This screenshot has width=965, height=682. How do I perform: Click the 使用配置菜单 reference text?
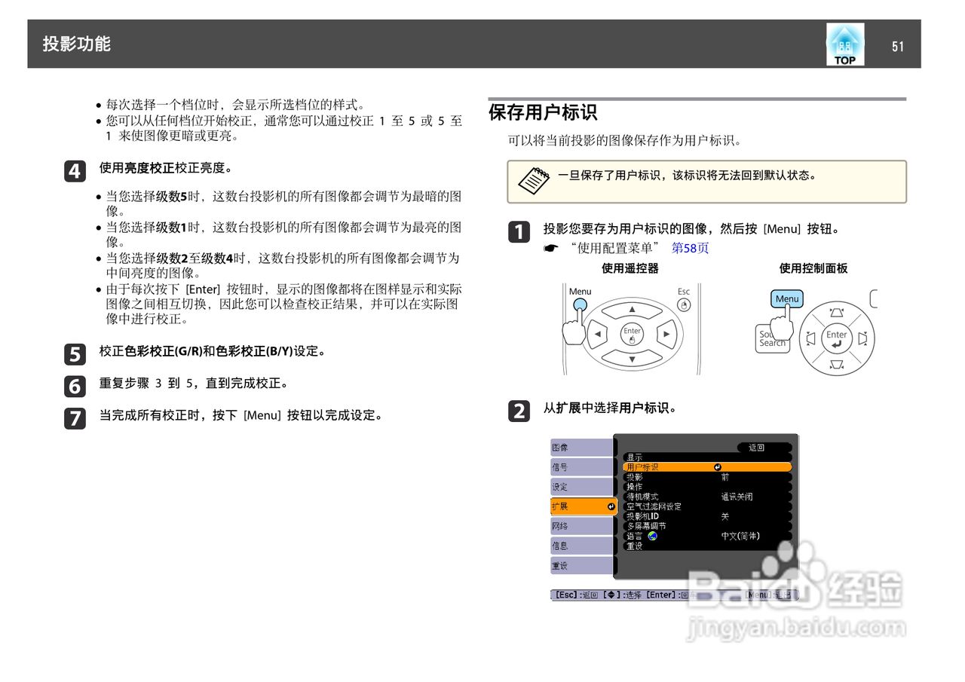pos(614,248)
